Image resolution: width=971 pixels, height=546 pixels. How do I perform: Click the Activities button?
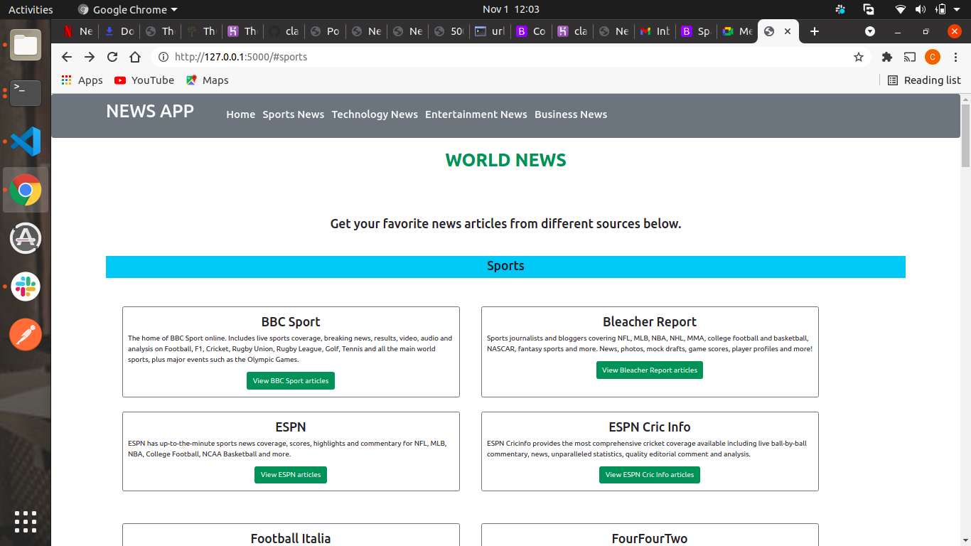31,9
